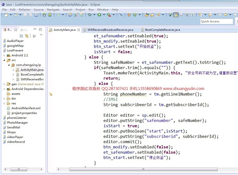
Task: Click the New Java Class icon
Action: click(x=135, y=15)
